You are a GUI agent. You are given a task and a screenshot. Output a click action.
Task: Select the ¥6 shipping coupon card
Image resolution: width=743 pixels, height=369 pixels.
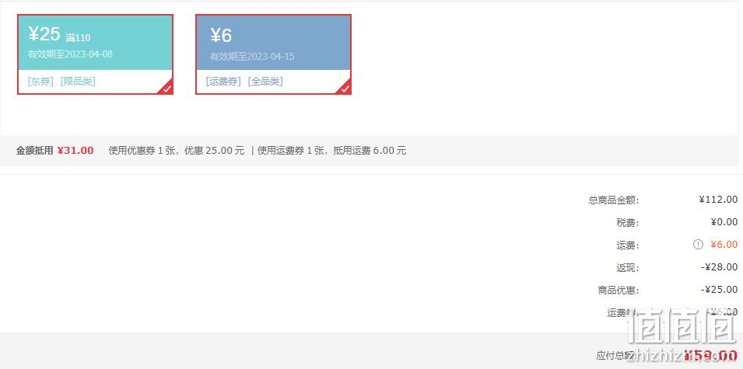273,54
